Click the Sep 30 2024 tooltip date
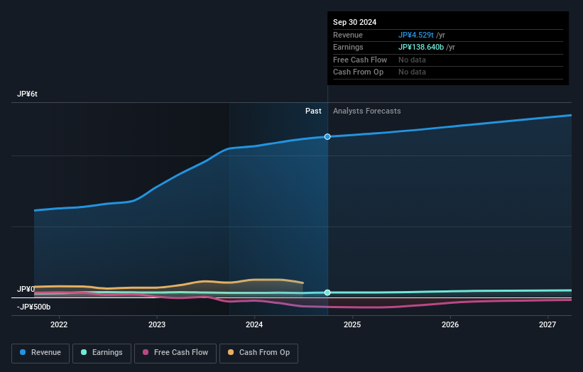The height and width of the screenshot is (372, 583). click(355, 22)
